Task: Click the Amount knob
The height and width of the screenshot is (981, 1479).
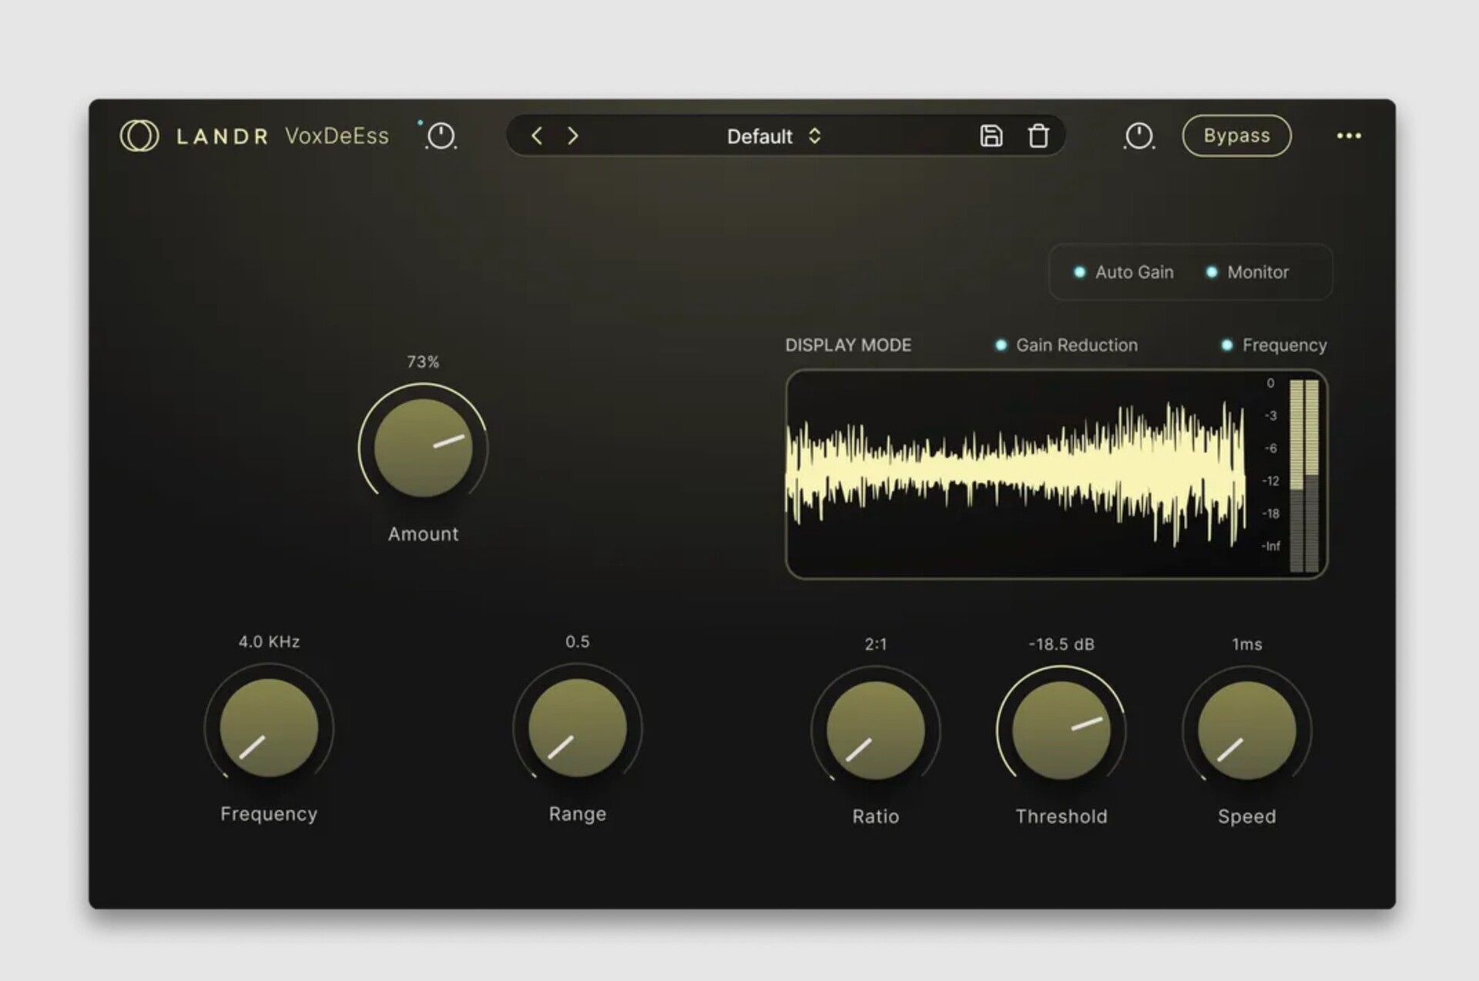Action: pos(423,448)
